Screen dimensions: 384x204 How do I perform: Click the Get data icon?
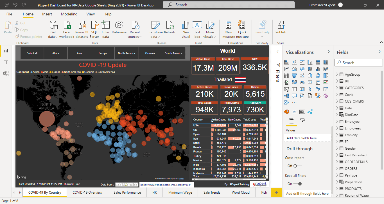point(53,25)
